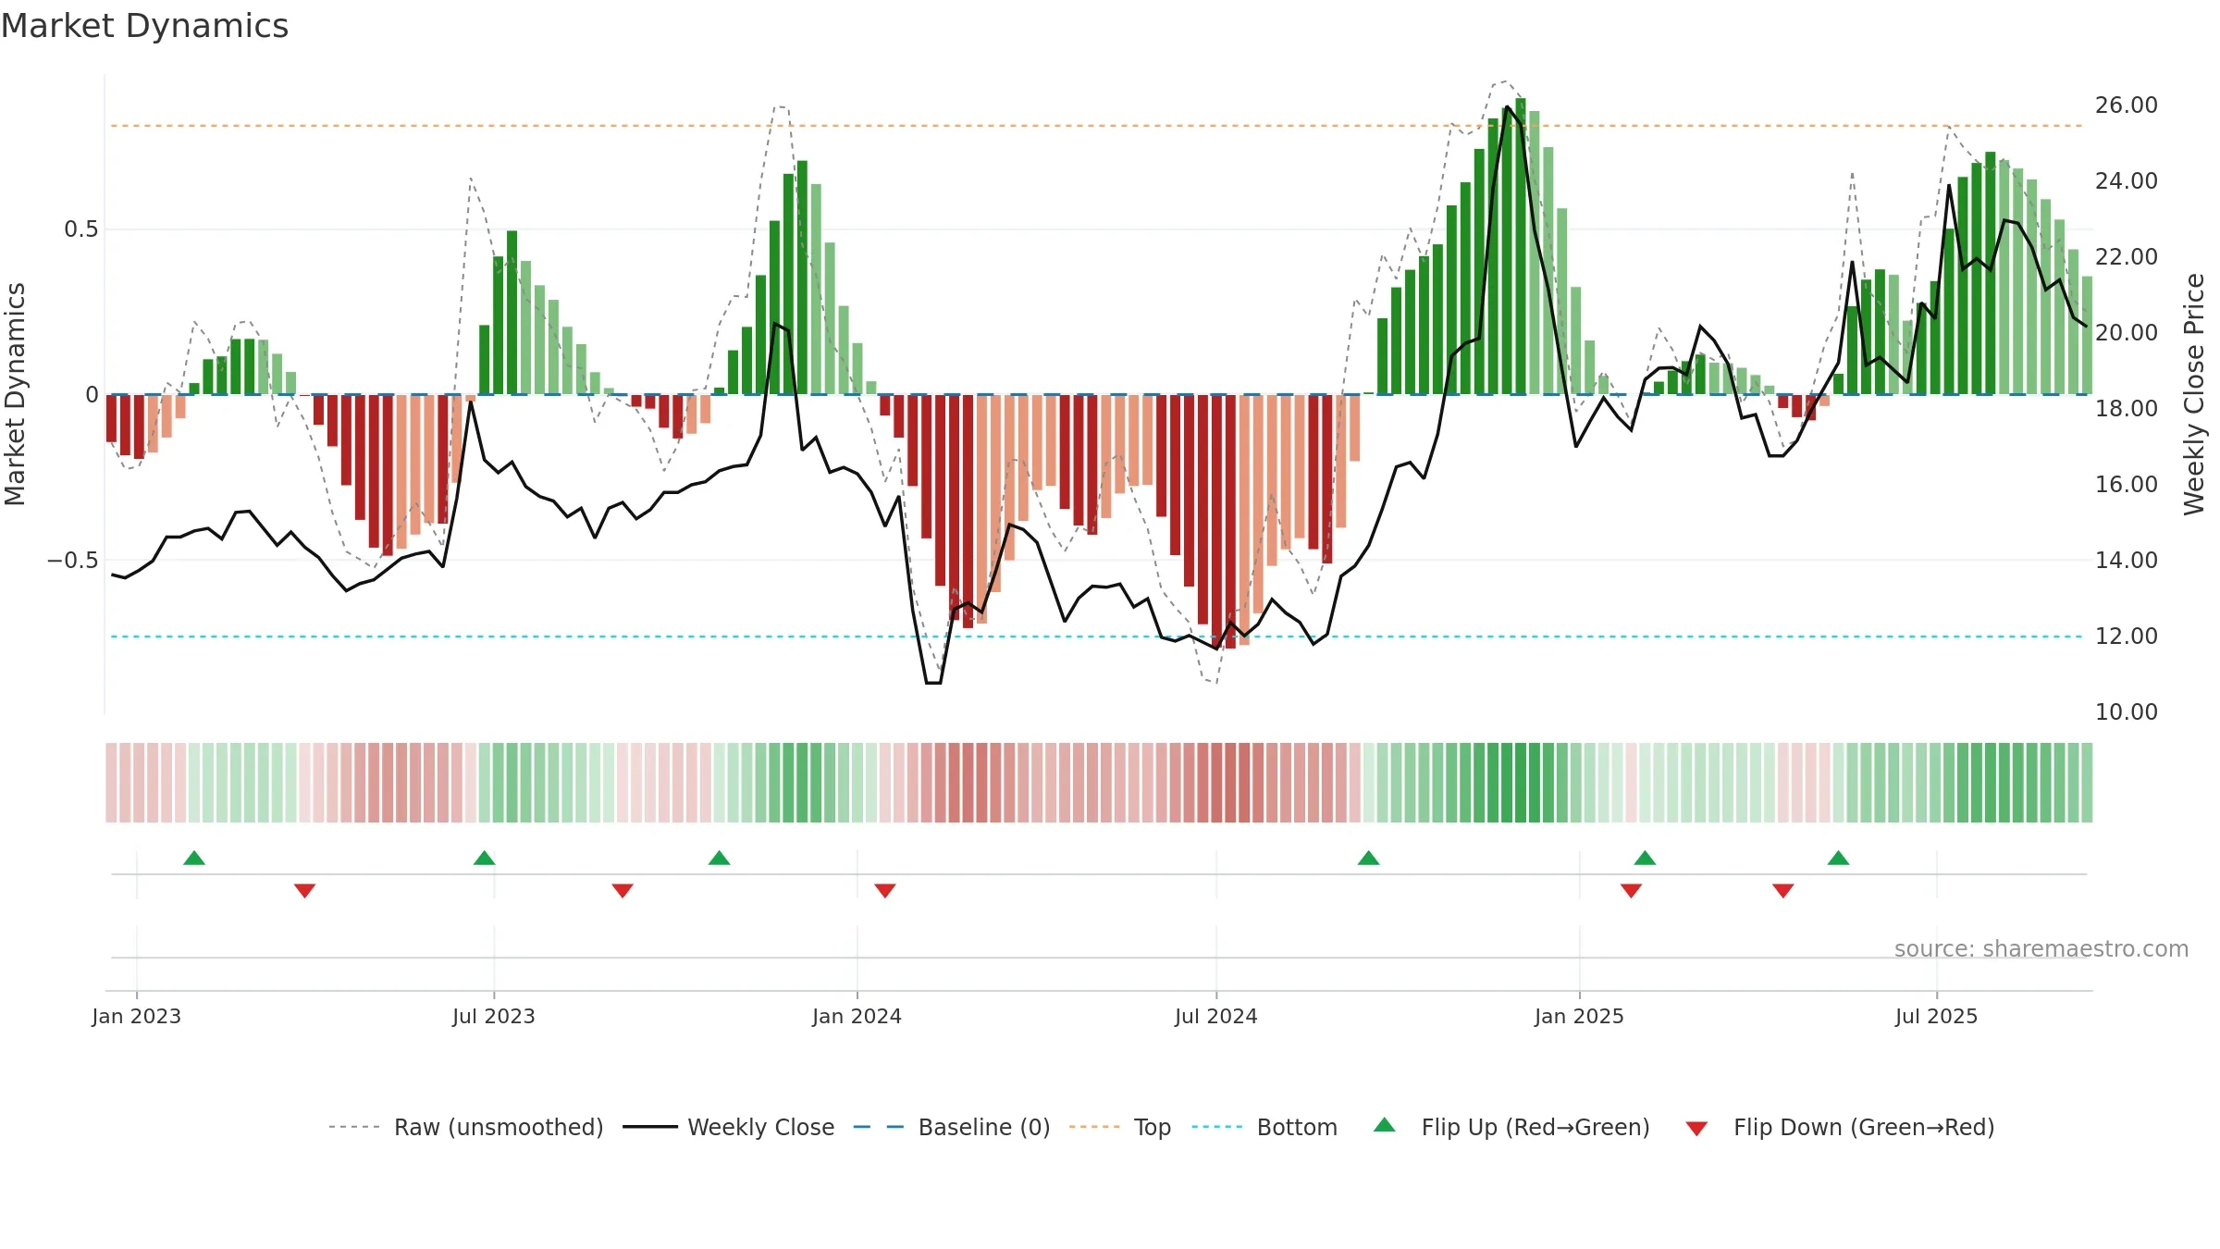Click the flip-up marker in autumn 2023
2220x1249 pixels.
coord(720,858)
